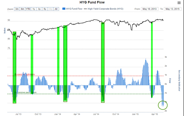Open the chart hamburger context menu
This screenshot has height=116, width=184.
click(x=179, y=3)
